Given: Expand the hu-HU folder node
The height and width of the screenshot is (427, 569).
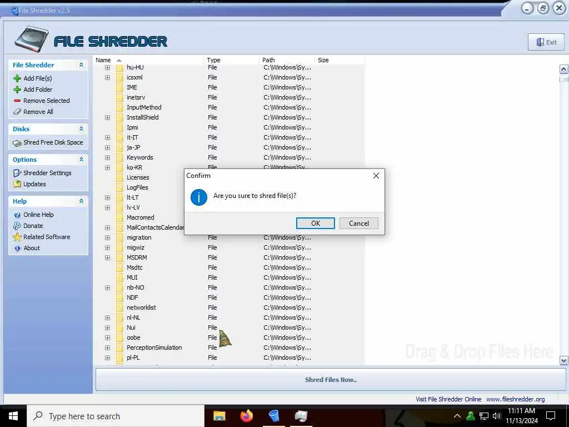Looking at the screenshot, I should tap(107, 67).
